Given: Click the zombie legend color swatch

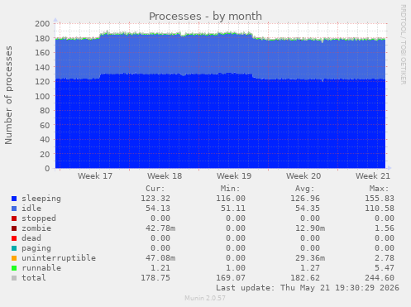Looking at the screenshot, I should [14, 228].
